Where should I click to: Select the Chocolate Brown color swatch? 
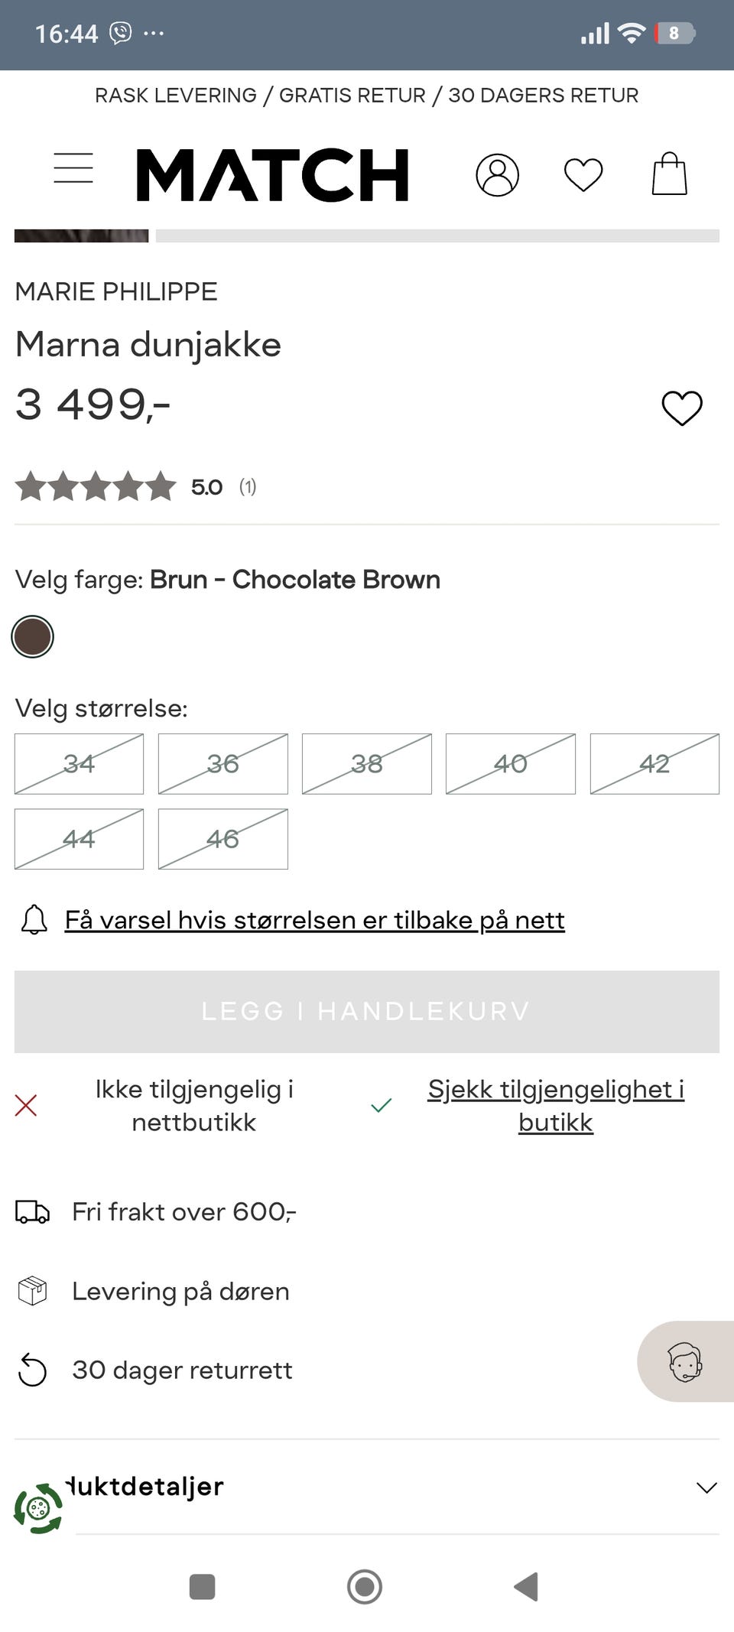click(32, 637)
